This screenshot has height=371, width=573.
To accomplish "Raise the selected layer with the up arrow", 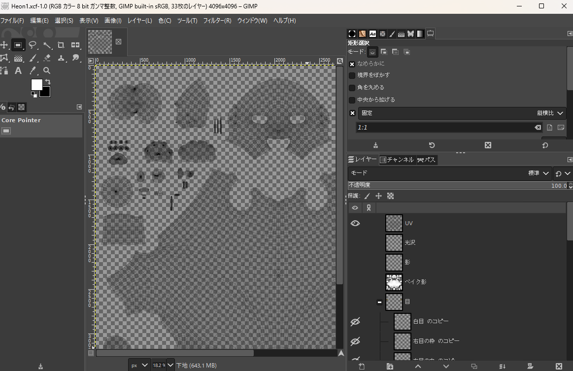I will tap(418, 366).
